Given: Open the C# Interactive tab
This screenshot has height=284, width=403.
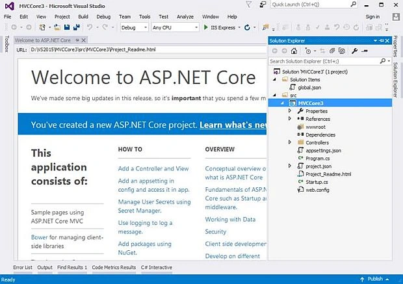Looking at the screenshot, I should [x=157, y=267].
